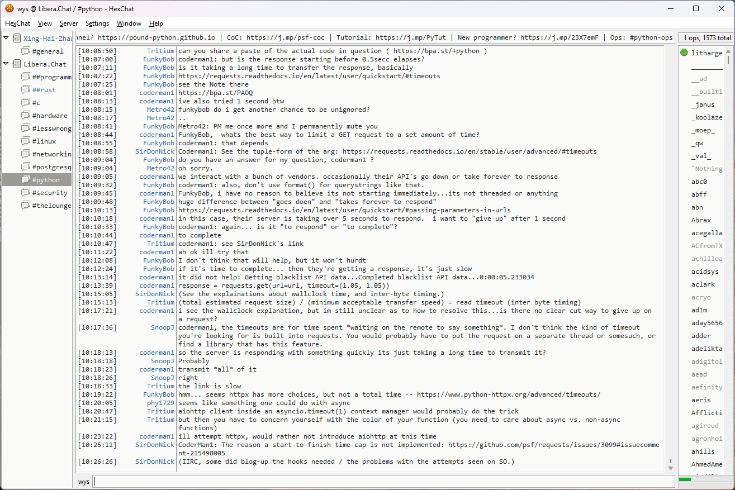The height and width of the screenshot is (490, 735).
Task: Click the chat scrollbar's down arrow
Action: pos(671,468)
